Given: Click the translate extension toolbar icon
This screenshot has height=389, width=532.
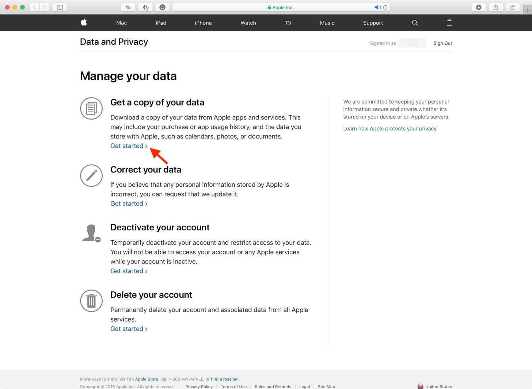Looking at the screenshot, I should [145, 7].
